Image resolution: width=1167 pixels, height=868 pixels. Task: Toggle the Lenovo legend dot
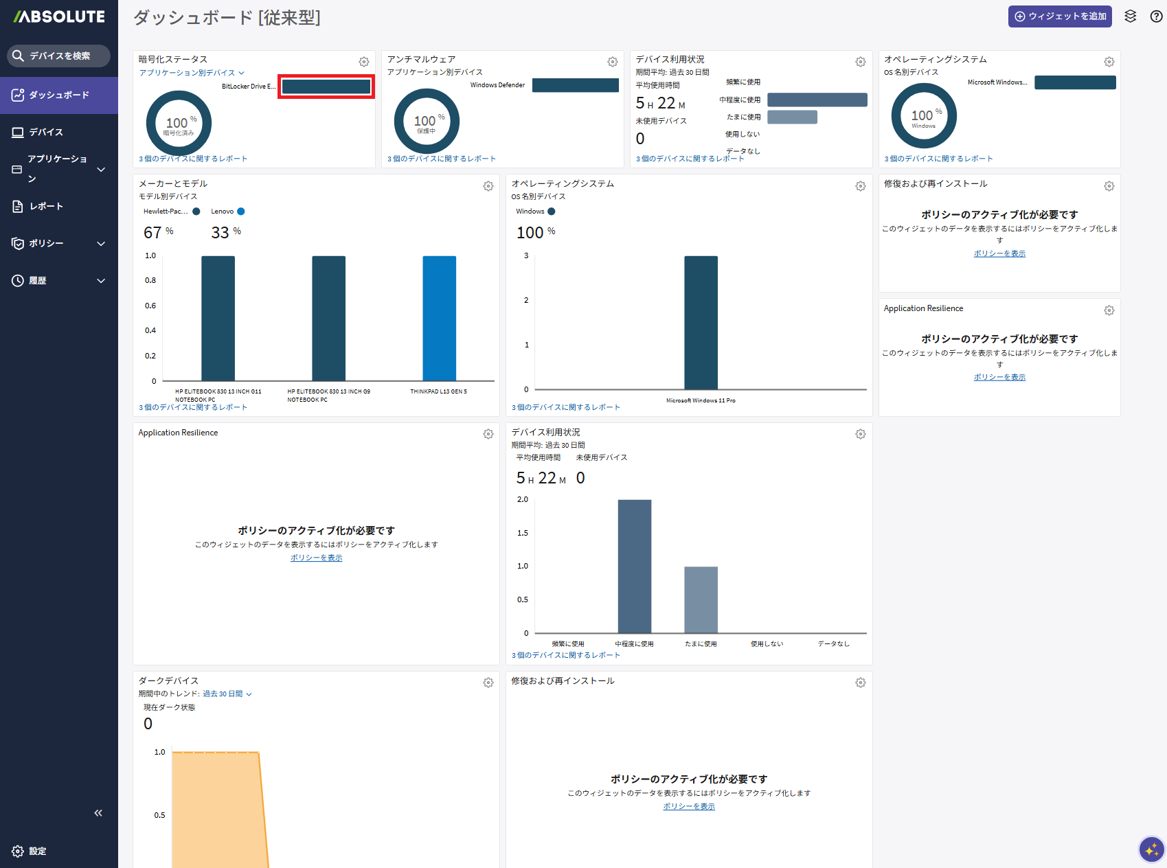240,212
